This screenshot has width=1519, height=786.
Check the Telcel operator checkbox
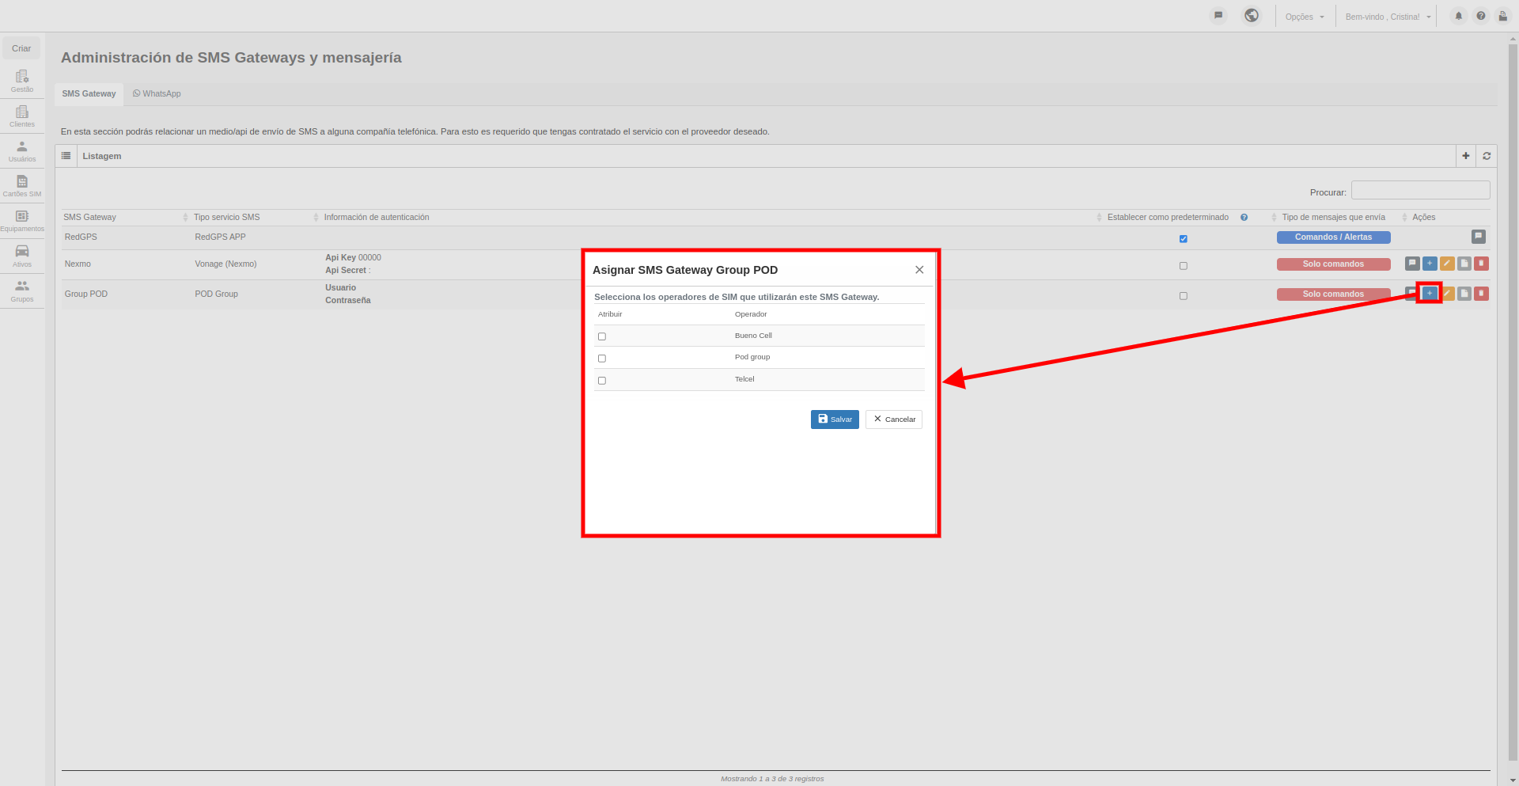click(x=602, y=381)
